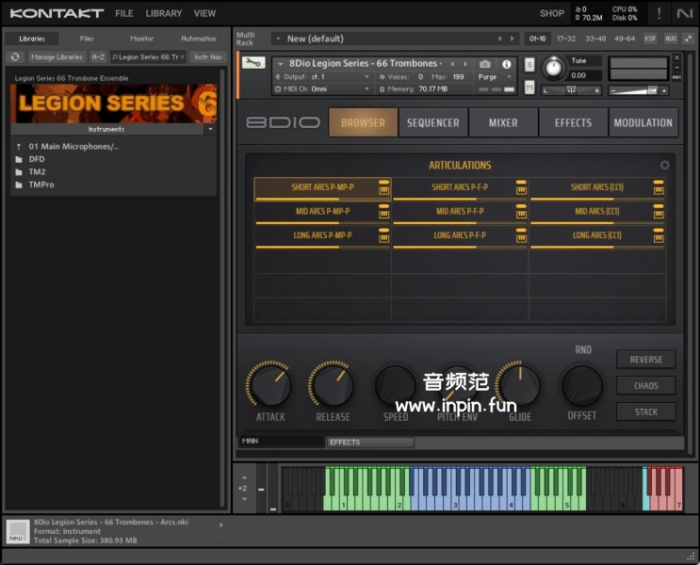Solo the instrument with S button

pyautogui.click(x=529, y=64)
